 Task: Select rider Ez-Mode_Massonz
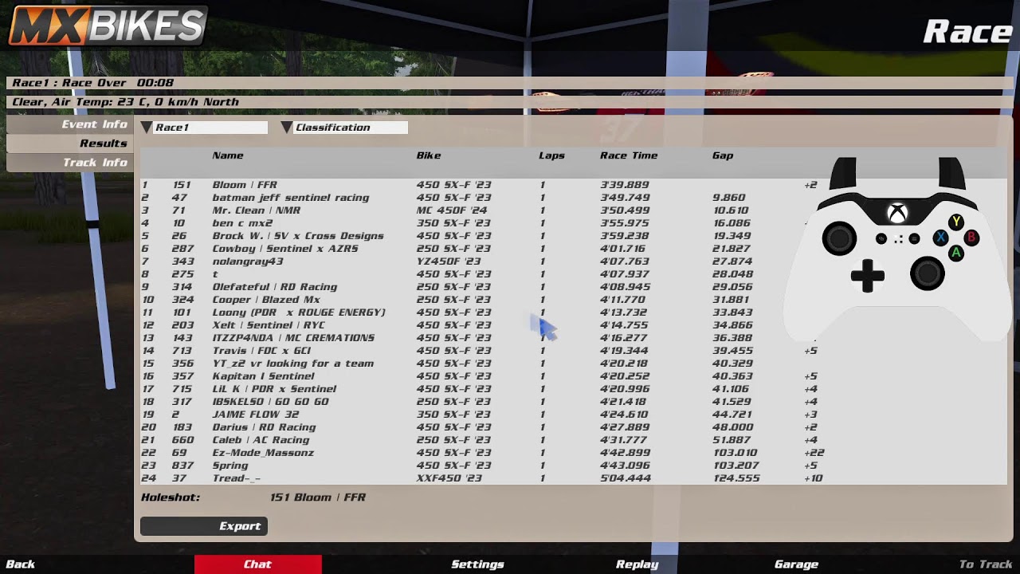point(574,453)
